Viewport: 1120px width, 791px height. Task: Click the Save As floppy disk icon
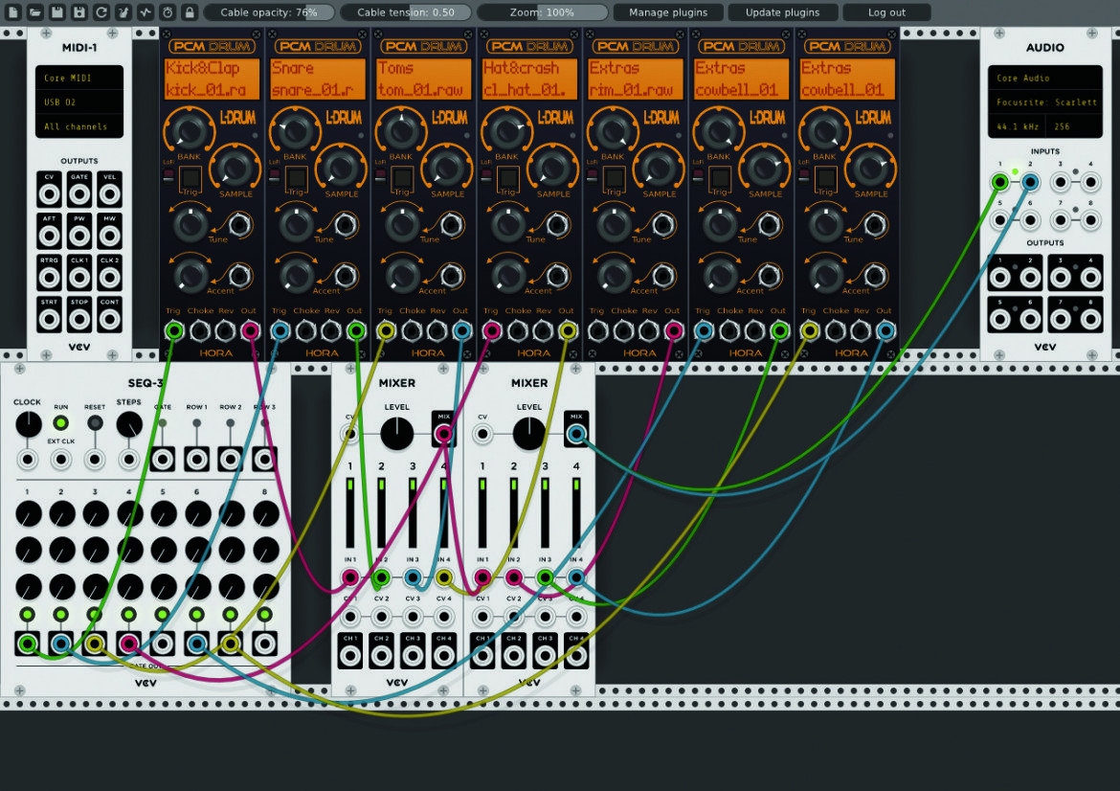(79, 12)
